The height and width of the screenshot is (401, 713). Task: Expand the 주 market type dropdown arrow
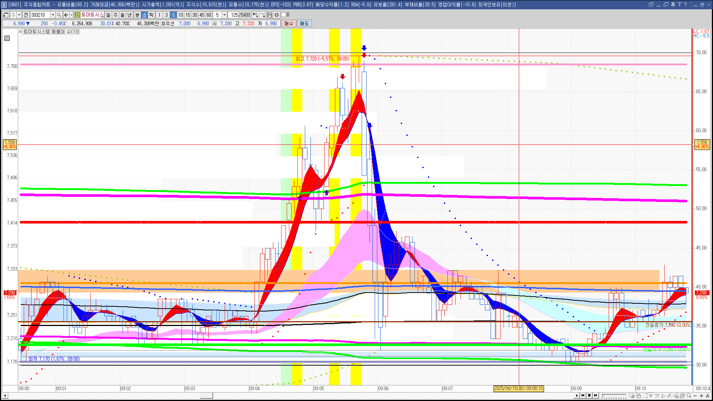pos(19,15)
